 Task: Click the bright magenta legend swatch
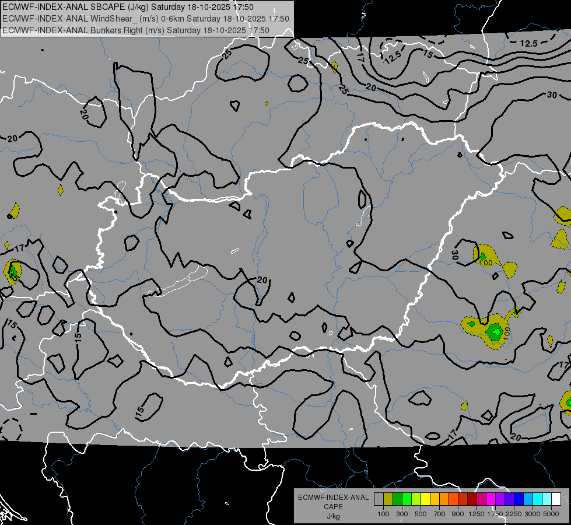tap(491, 499)
